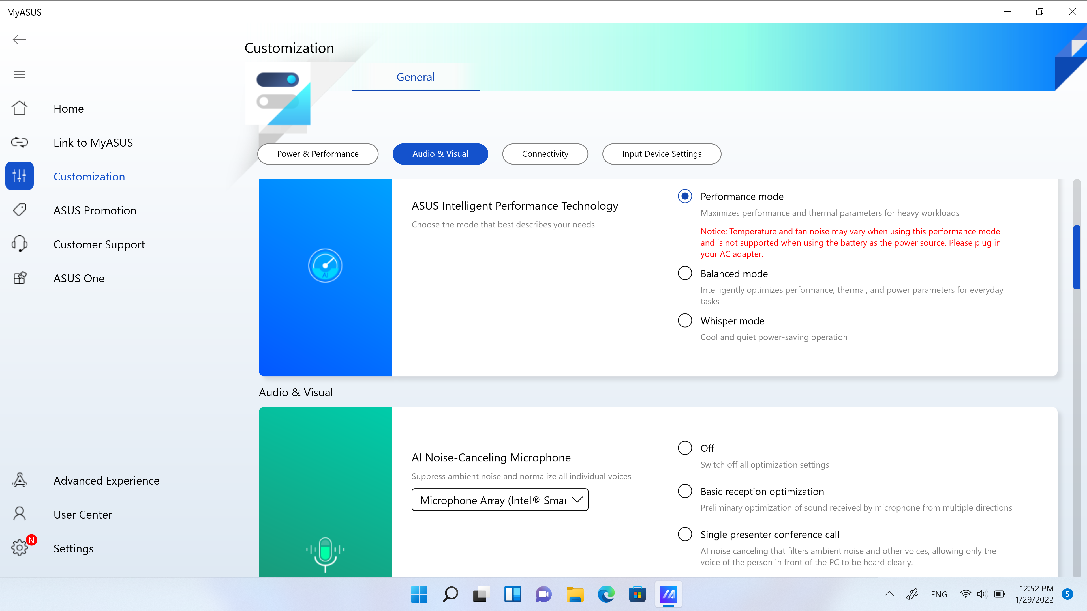
Task: Select the Audio & Visual pill
Action: [440, 154]
